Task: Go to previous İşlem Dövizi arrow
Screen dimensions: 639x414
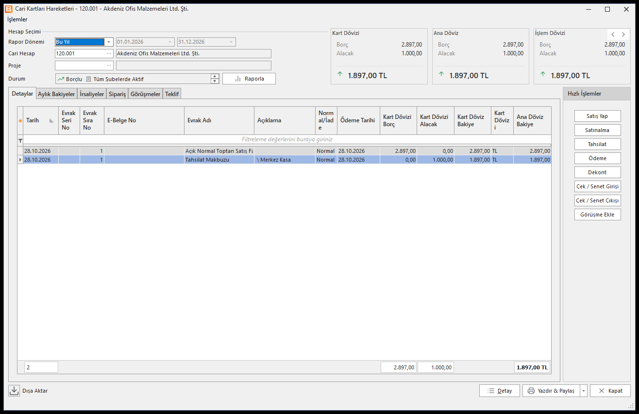Action: pos(613,34)
